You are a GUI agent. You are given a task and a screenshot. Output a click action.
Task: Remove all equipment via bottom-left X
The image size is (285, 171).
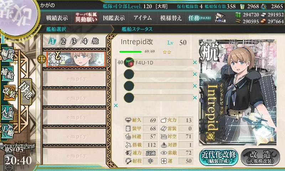click(x=115, y=105)
